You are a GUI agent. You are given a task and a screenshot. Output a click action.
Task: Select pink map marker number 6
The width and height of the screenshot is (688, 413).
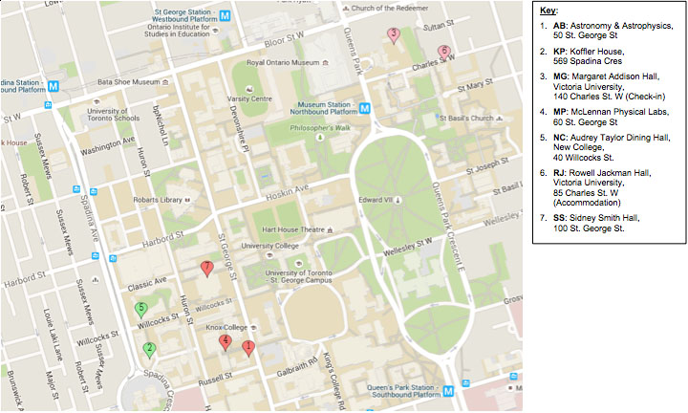(x=444, y=53)
